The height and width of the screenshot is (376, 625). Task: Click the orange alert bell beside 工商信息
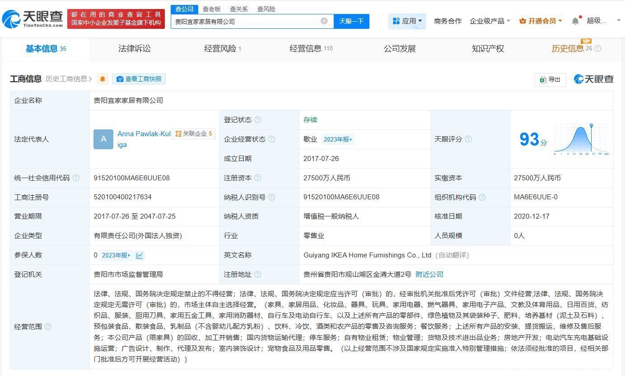[x=103, y=79]
